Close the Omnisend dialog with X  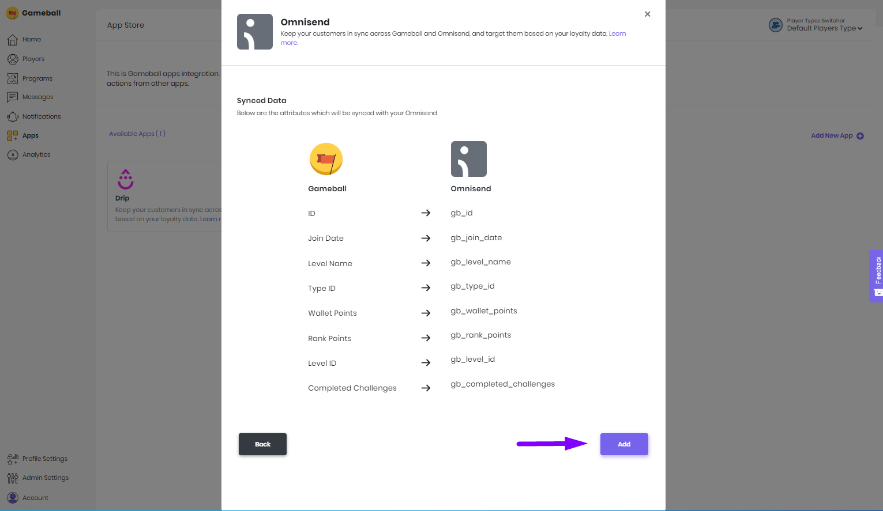pos(648,14)
